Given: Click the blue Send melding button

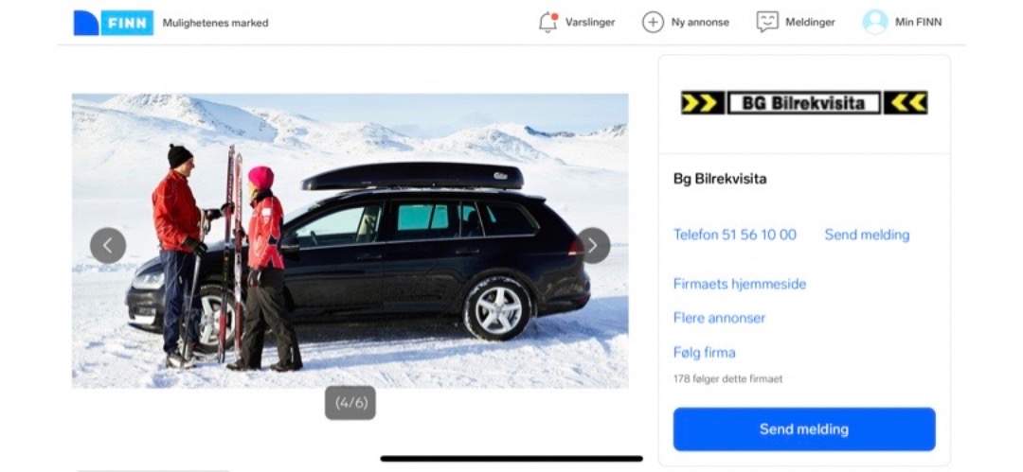Looking at the screenshot, I should [x=804, y=429].
